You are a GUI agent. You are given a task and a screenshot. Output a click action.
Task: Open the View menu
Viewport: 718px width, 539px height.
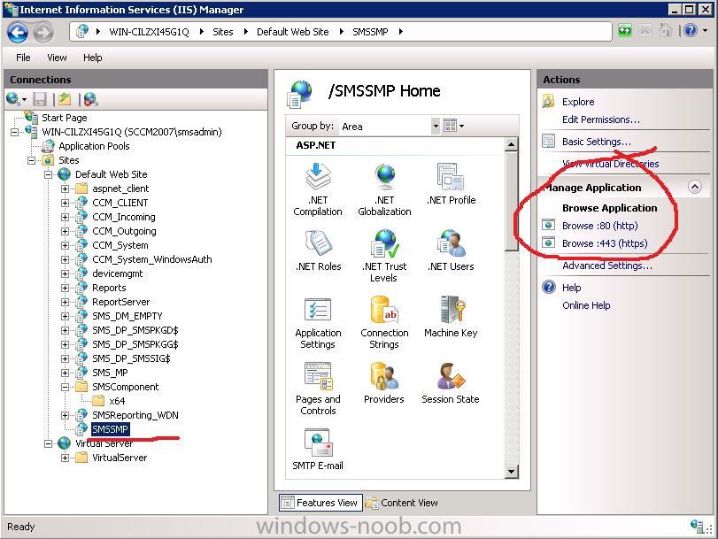coord(57,58)
